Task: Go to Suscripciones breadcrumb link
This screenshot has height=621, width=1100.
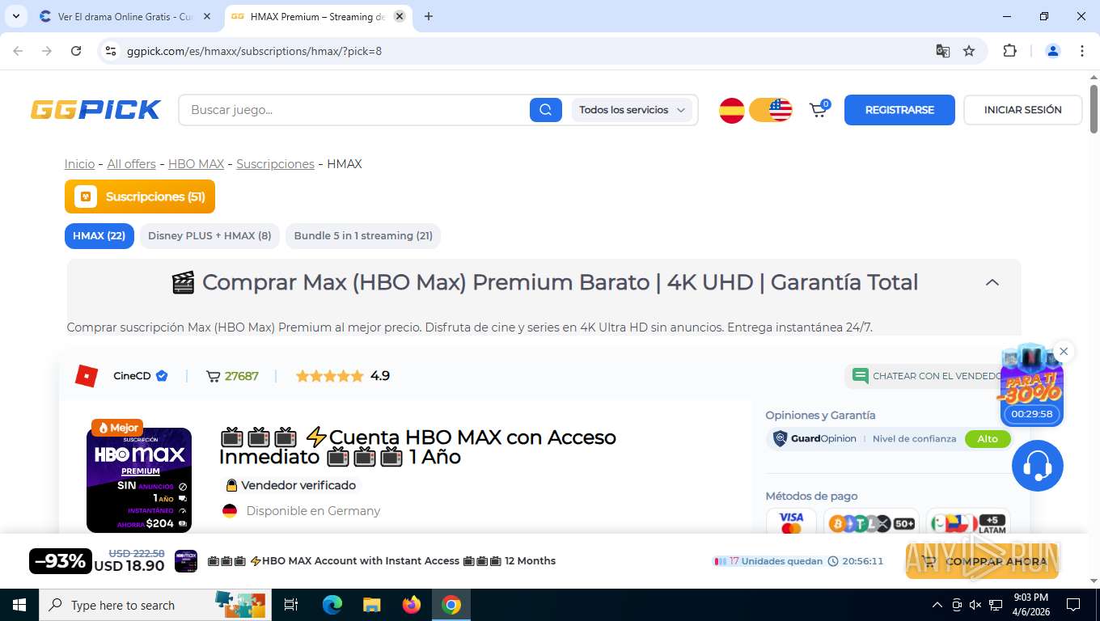Action: tap(275, 164)
